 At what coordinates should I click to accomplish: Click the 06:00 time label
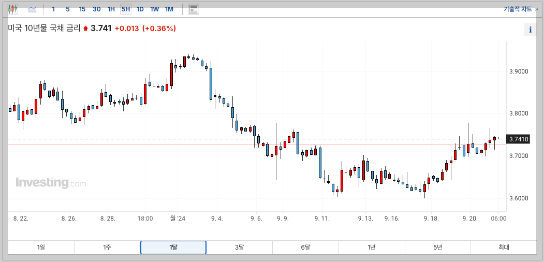point(499,219)
